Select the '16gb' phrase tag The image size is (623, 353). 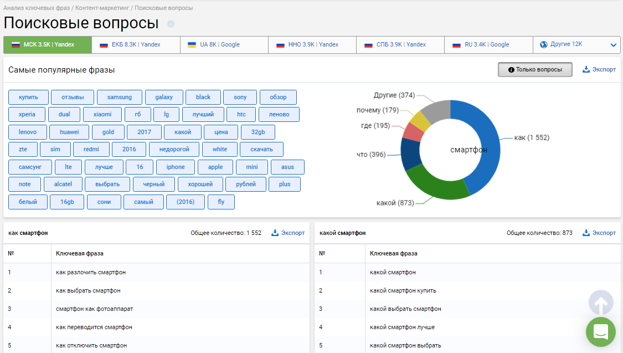pos(67,202)
